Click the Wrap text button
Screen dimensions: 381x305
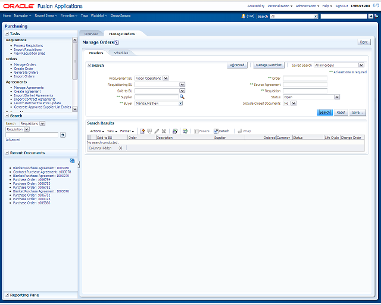(x=244, y=131)
